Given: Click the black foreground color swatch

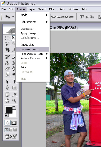Looking at the screenshot, I should pyautogui.click(x=8, y=110).
